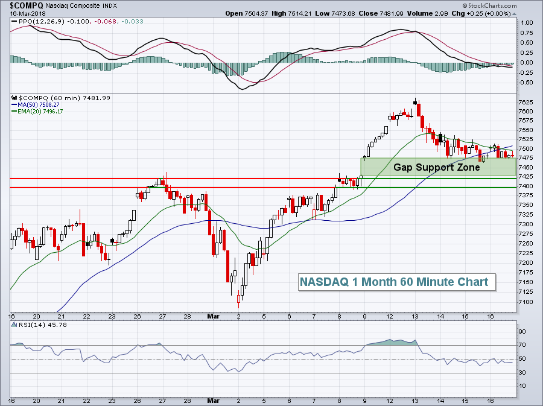
Task: Click the Nasdaq Composite INDX title
Action: 81,6
